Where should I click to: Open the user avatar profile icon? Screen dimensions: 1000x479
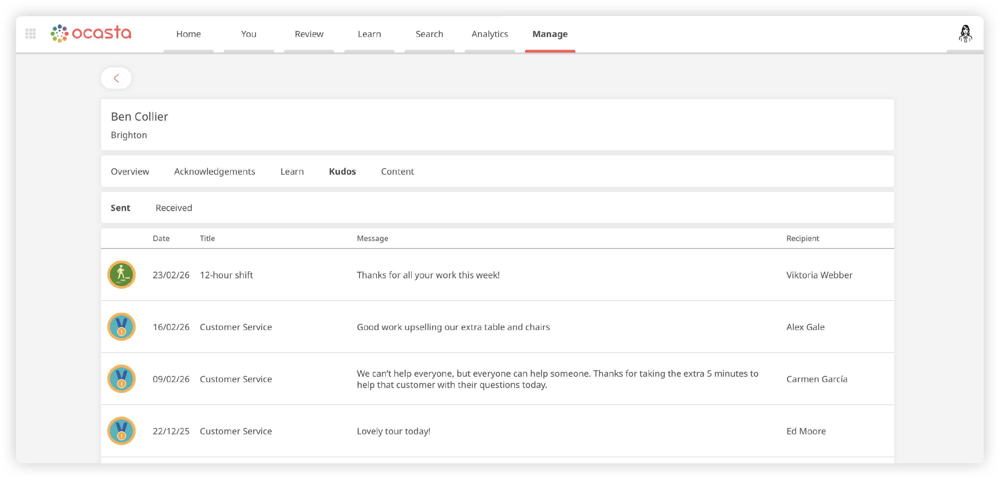coord(965,34)
